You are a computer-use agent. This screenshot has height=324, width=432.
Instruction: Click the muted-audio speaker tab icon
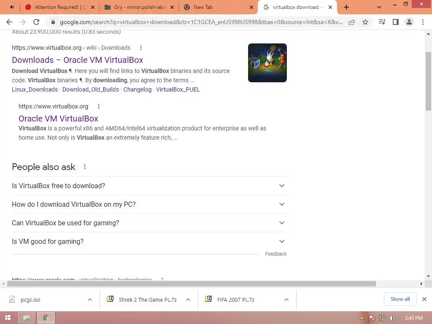pyautogui.click(x=12, y=7)
